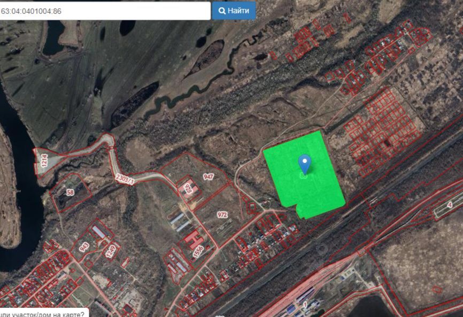The image size is (463, 317).
Task: Click the blue location pin marker
Action: coord(304,164)
